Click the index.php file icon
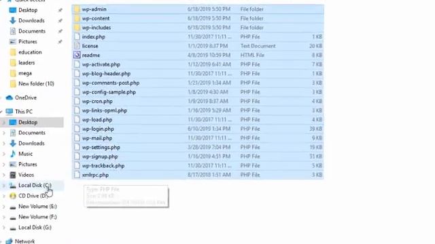435x244 pixels. [77, 37]
